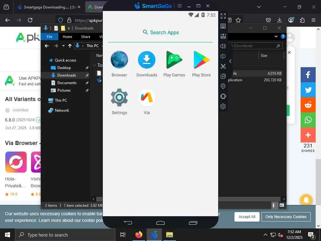Click Windows Start button
The width and height of the screenshot is (321, 241).
(8, 235)
